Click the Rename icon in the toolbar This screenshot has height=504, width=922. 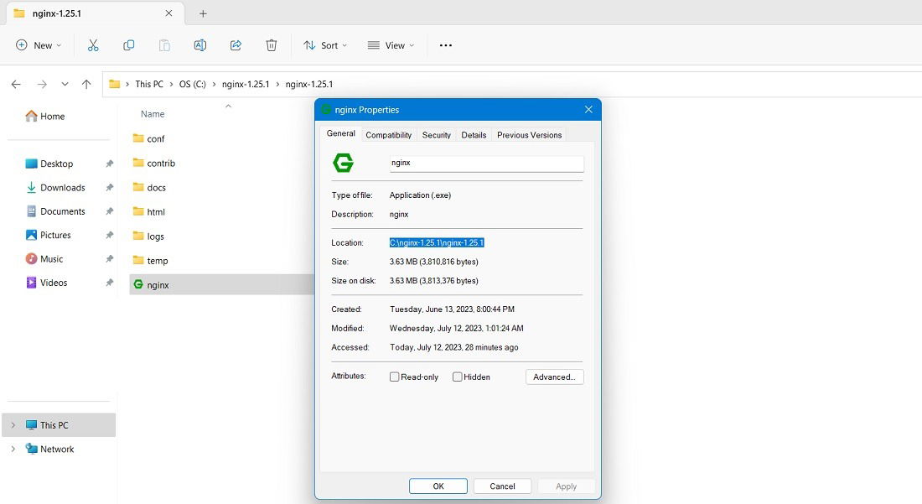coord(200,45)
